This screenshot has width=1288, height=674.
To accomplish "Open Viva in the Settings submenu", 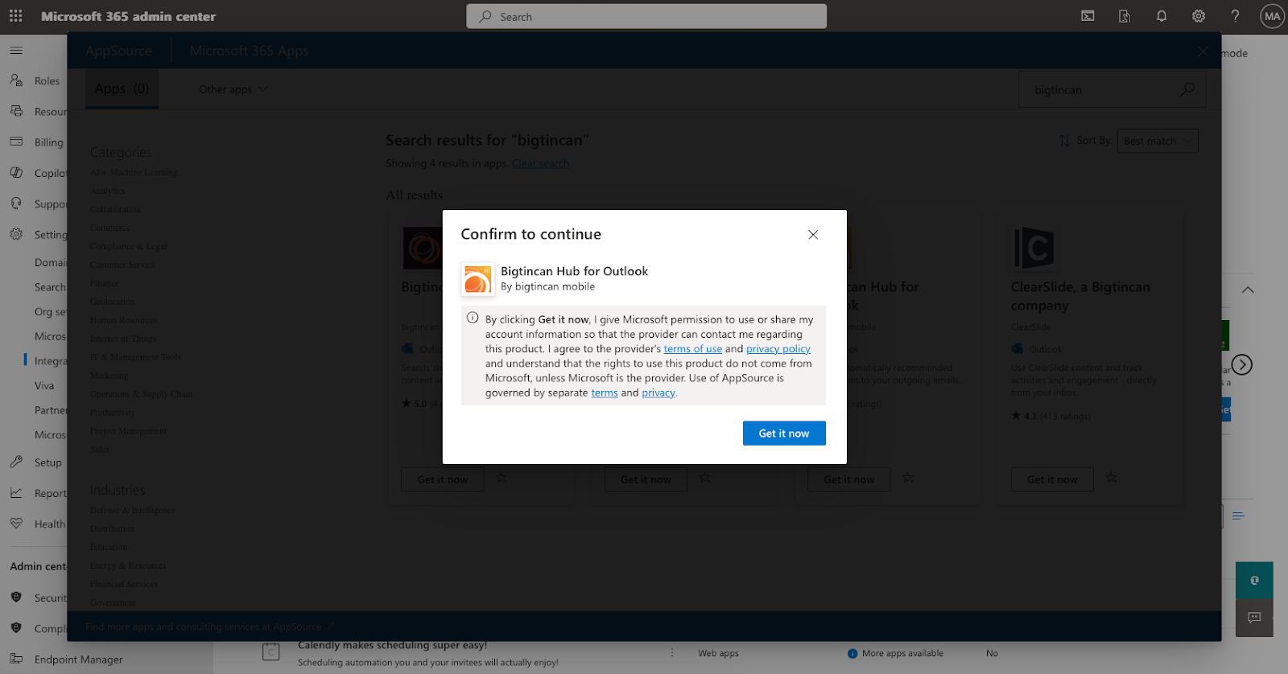I will [x=44, y=385].
